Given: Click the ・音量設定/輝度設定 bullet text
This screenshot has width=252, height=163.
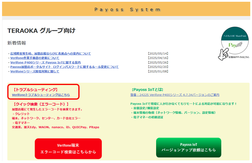Looking at the screenshot, I should coord(145,108).
